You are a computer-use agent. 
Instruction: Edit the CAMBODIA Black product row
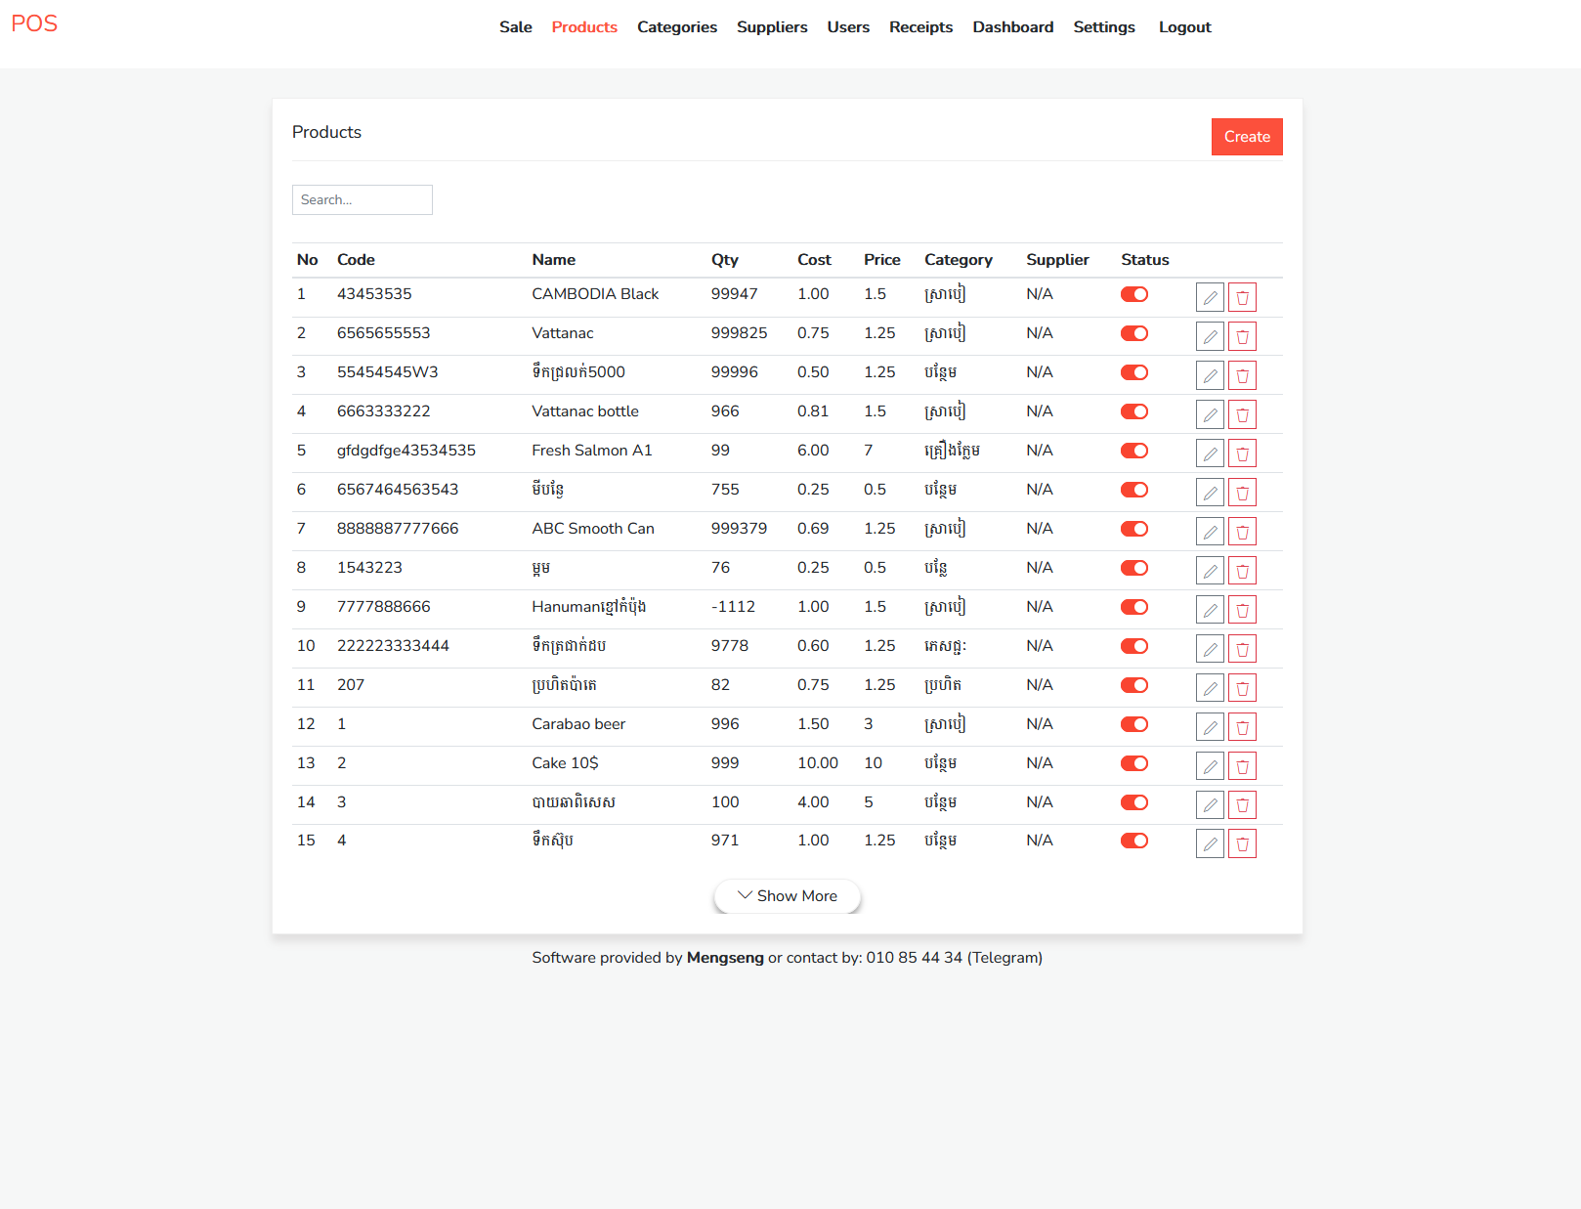click(x=1210, y=297)
